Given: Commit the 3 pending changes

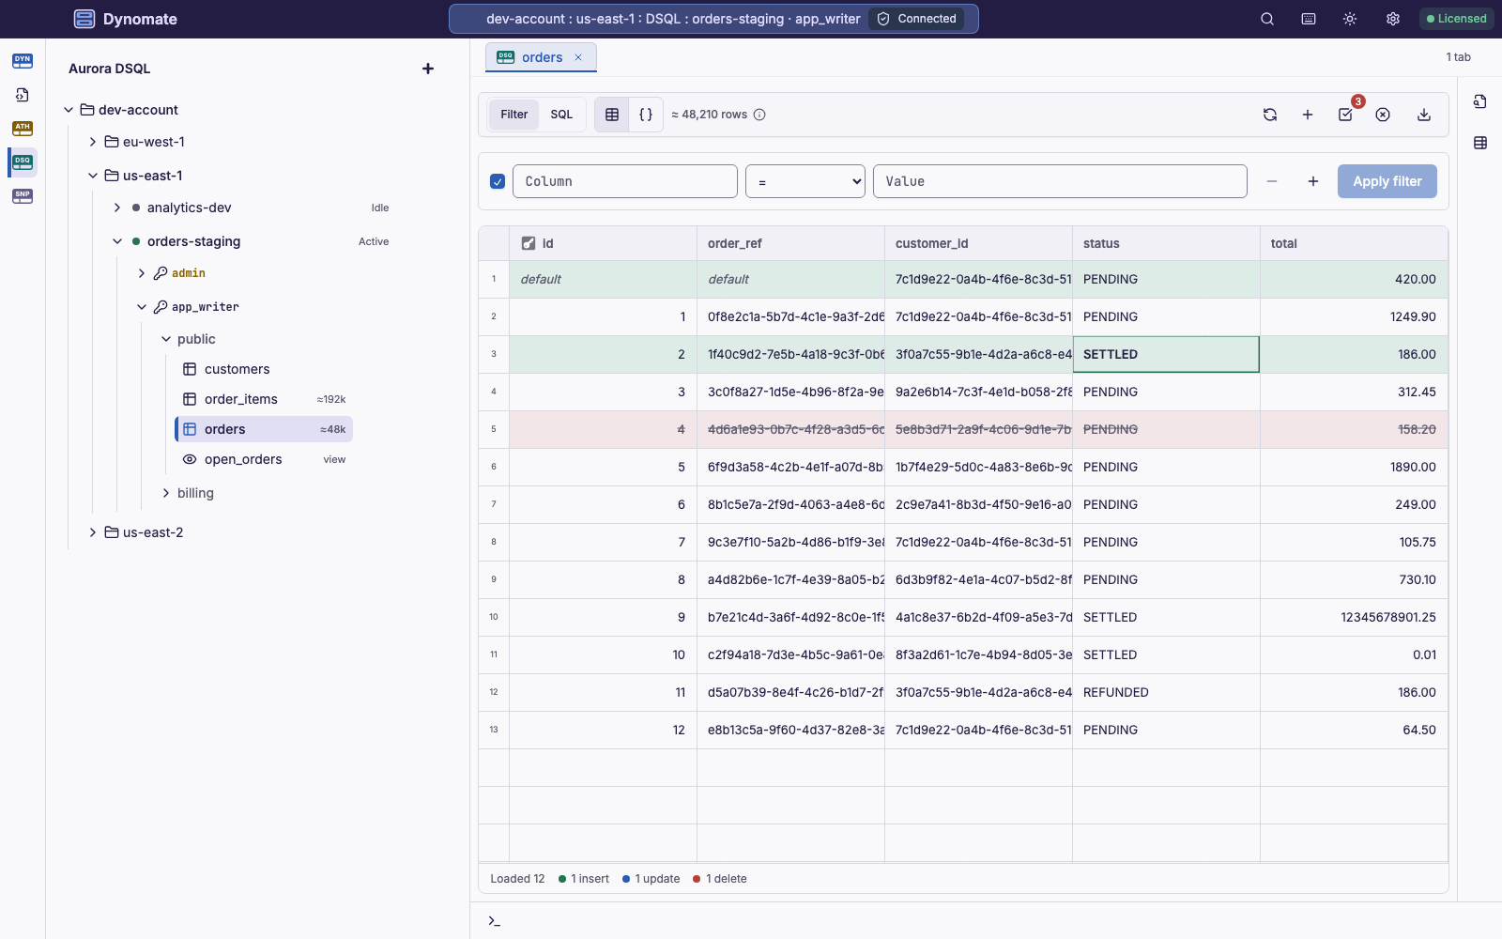Looking at the screenshot, I should pos(1345,115).
